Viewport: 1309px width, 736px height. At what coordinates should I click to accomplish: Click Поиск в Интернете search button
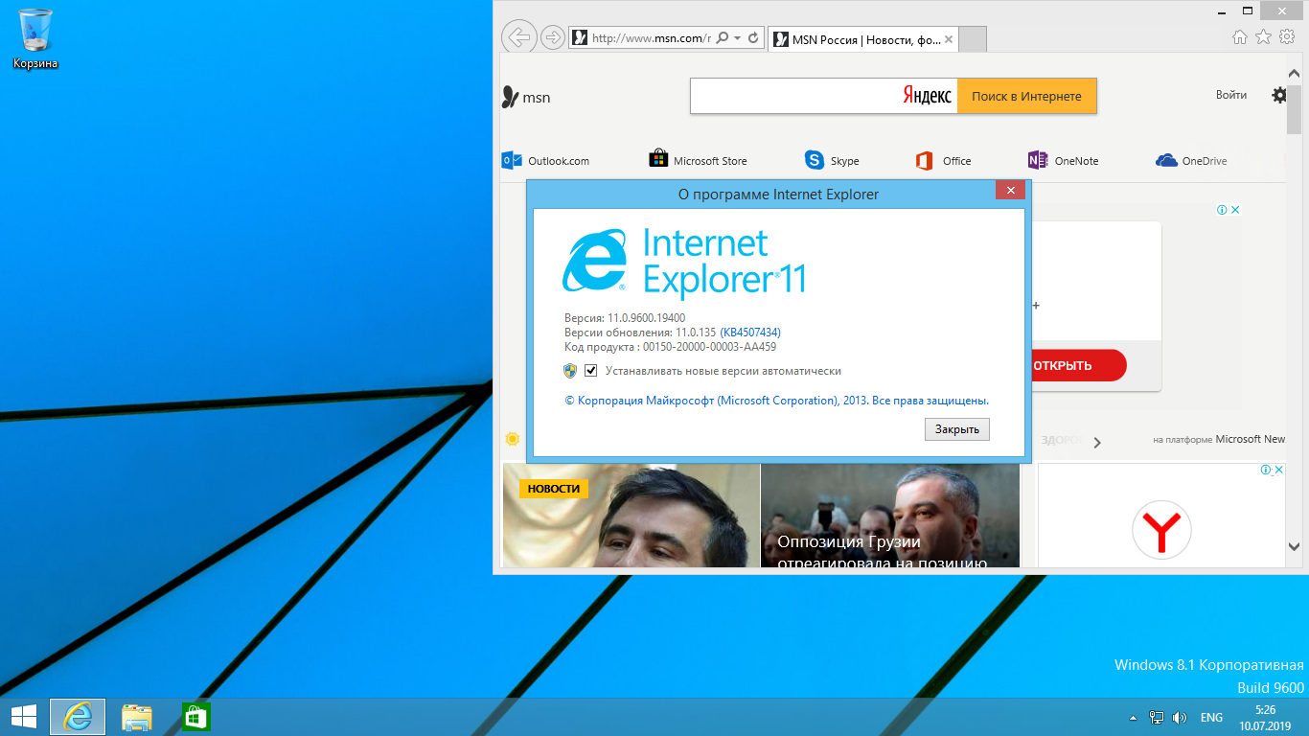(1026, 96)
